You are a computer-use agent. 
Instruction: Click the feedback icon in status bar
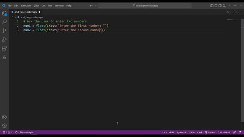pyautogui.click(x=234, y=132)
